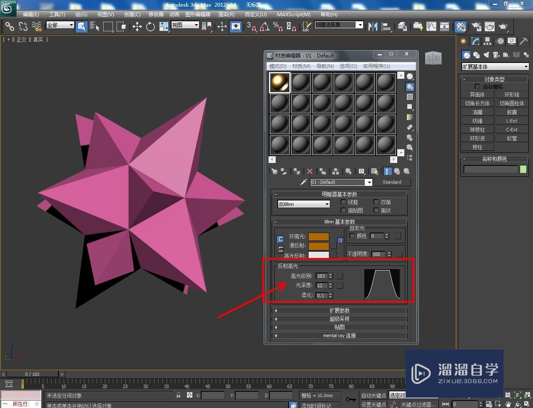Click Assign Material to Selection icon

point(297,171)
